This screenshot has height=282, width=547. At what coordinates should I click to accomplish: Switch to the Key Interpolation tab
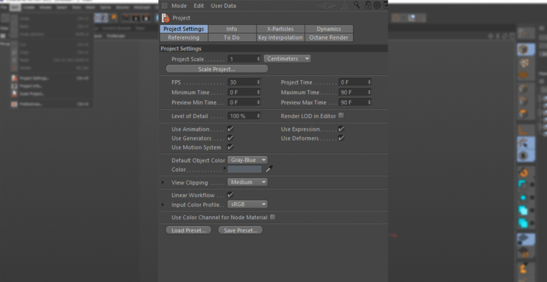click(280, 37)
